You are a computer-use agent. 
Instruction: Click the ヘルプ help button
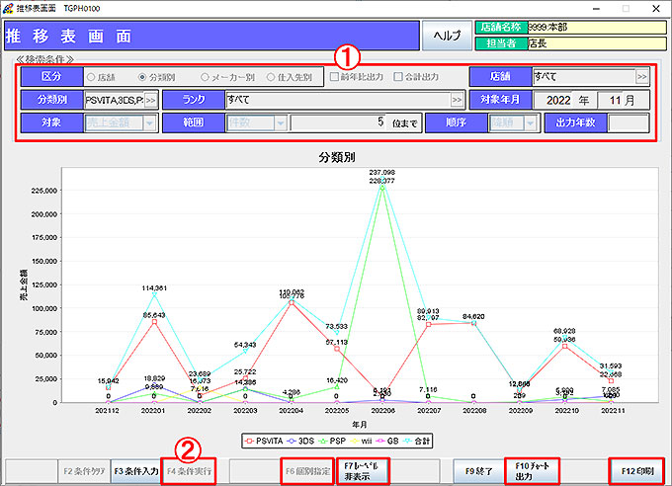[448, 35]
